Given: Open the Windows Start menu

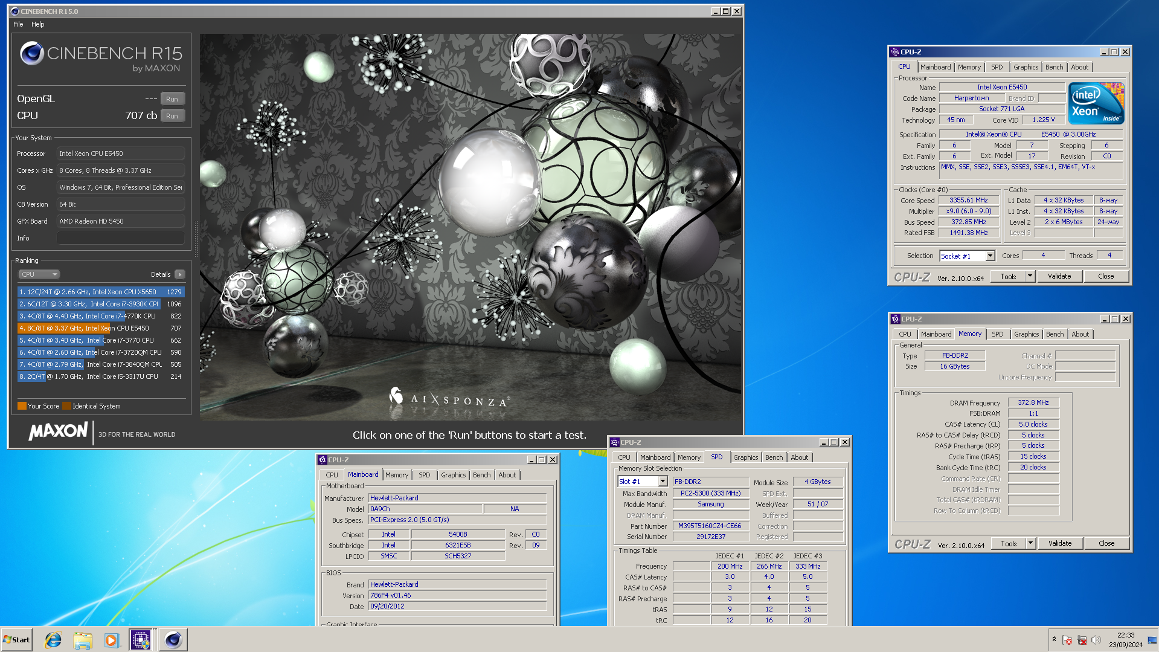Looking at the screenshot, I should [x=17, y=640].
